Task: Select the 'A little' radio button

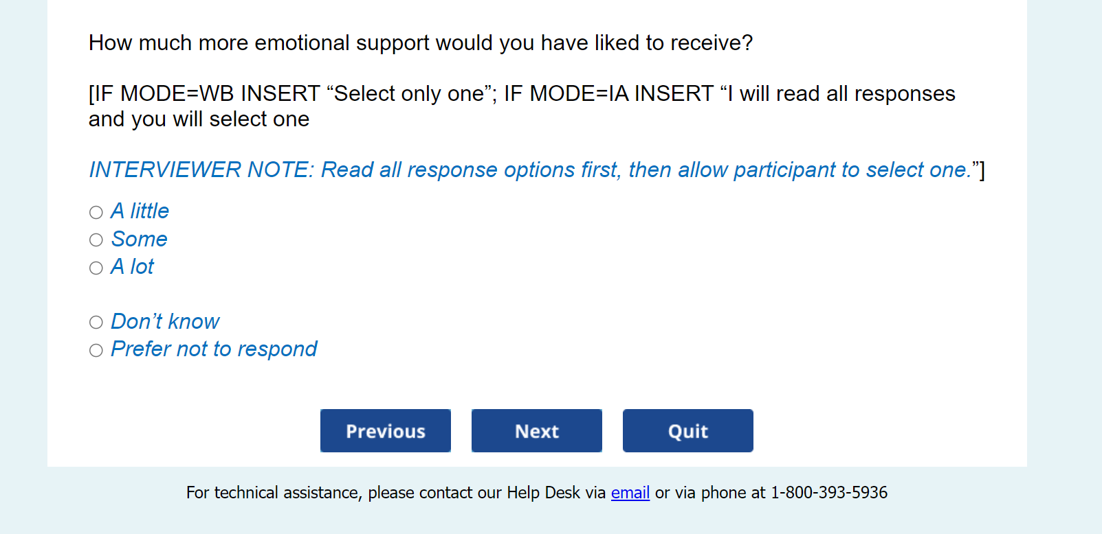Action: click(96, 213)
